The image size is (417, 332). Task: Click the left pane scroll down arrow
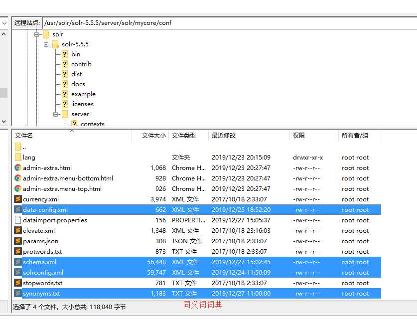pos(3,121)
